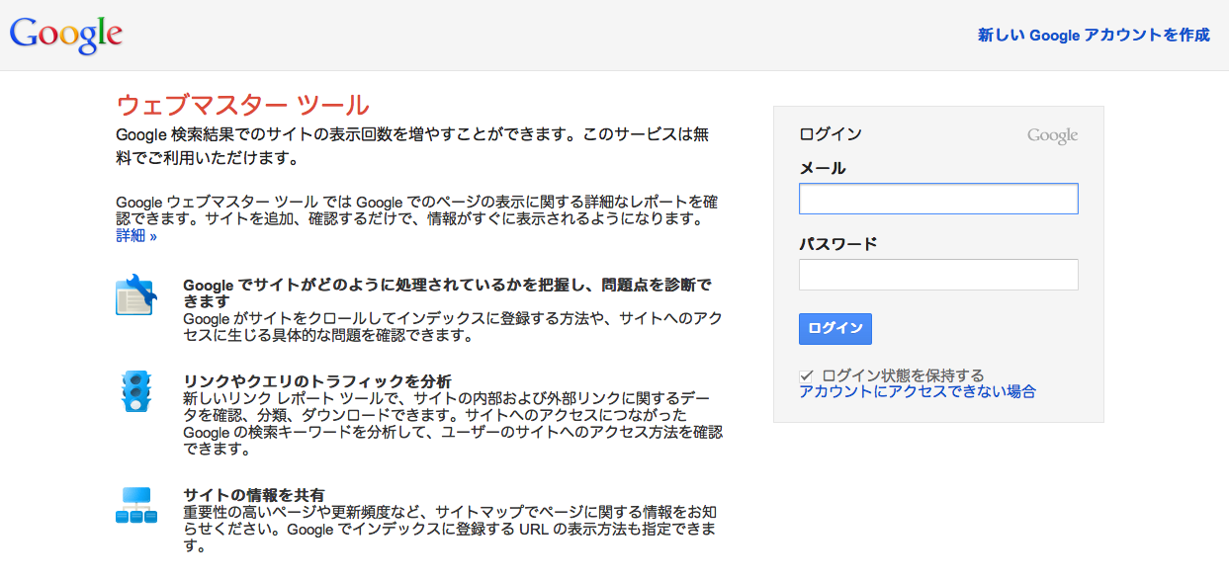Image resolution: width=1229 pixels, height=581 pixels.
Task: Click the traffic light analysis icon
Action: [136, 391]
